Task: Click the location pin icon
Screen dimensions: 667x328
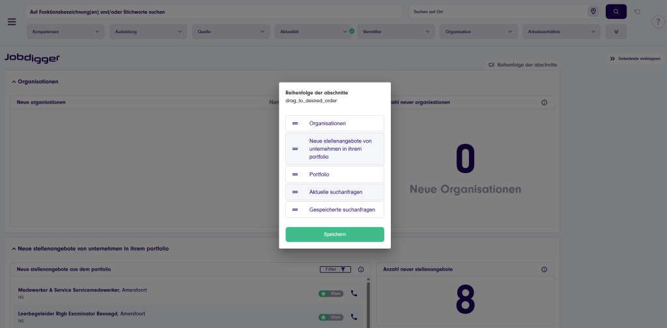Action: (593, 12)
